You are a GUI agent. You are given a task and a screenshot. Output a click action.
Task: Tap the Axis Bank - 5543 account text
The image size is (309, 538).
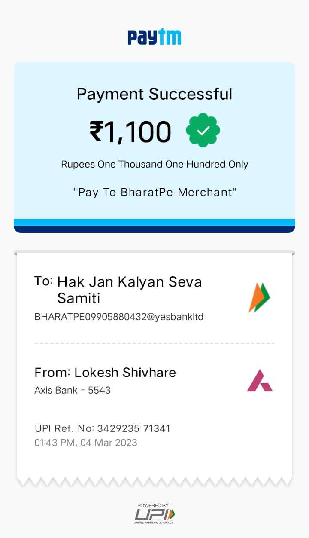point(73,390)
